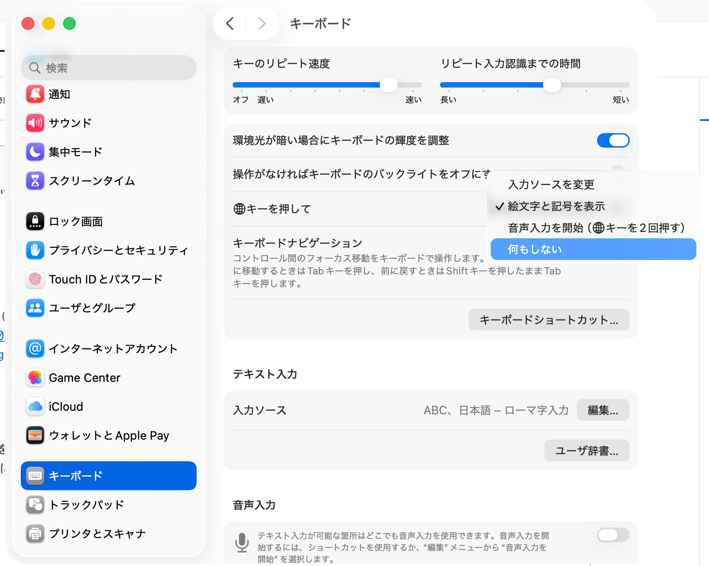The image size is (709, 566).
Task: Click the Game Center icon
Action: [x=35, y=378]
